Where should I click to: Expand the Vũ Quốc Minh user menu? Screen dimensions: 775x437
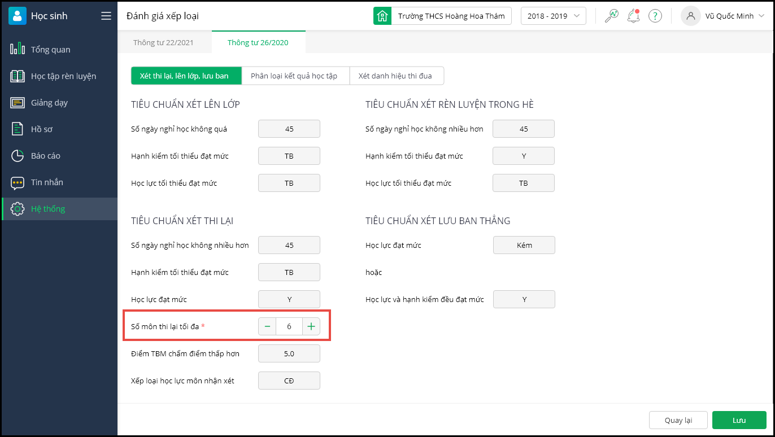click(723, 16)
